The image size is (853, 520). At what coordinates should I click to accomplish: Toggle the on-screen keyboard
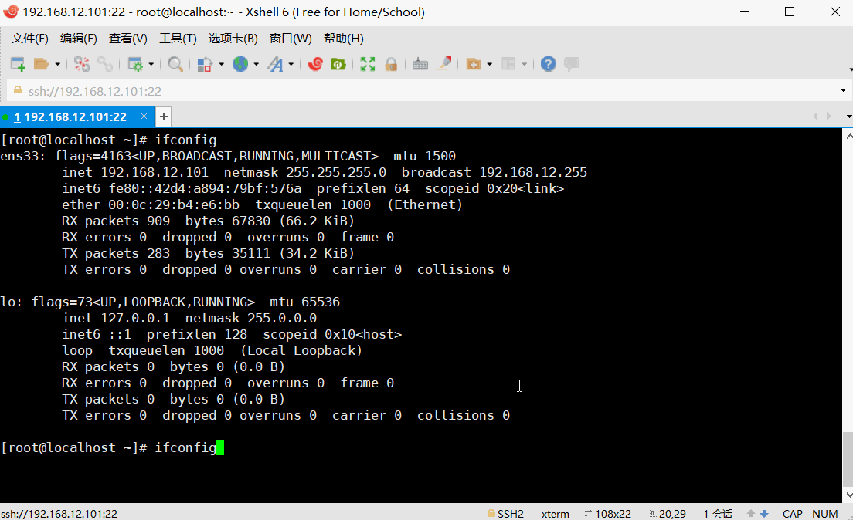click(x=420, y=64)
